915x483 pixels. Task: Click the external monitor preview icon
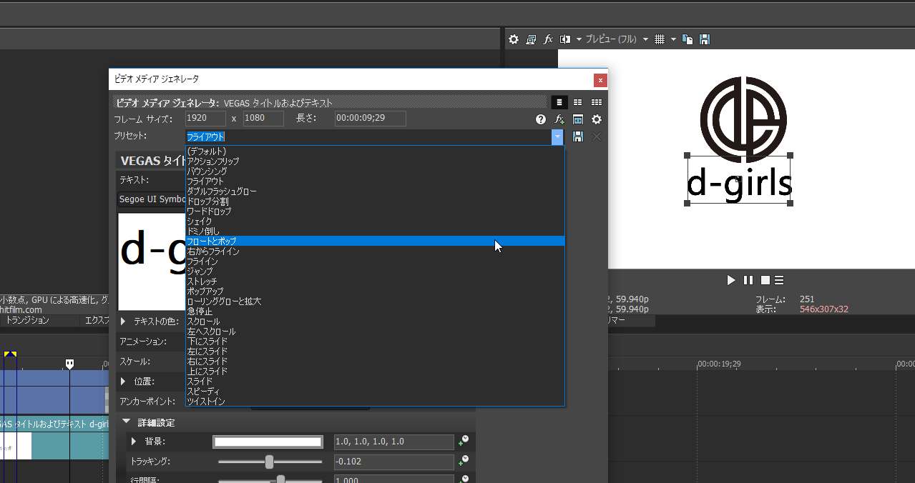point(531,39)
